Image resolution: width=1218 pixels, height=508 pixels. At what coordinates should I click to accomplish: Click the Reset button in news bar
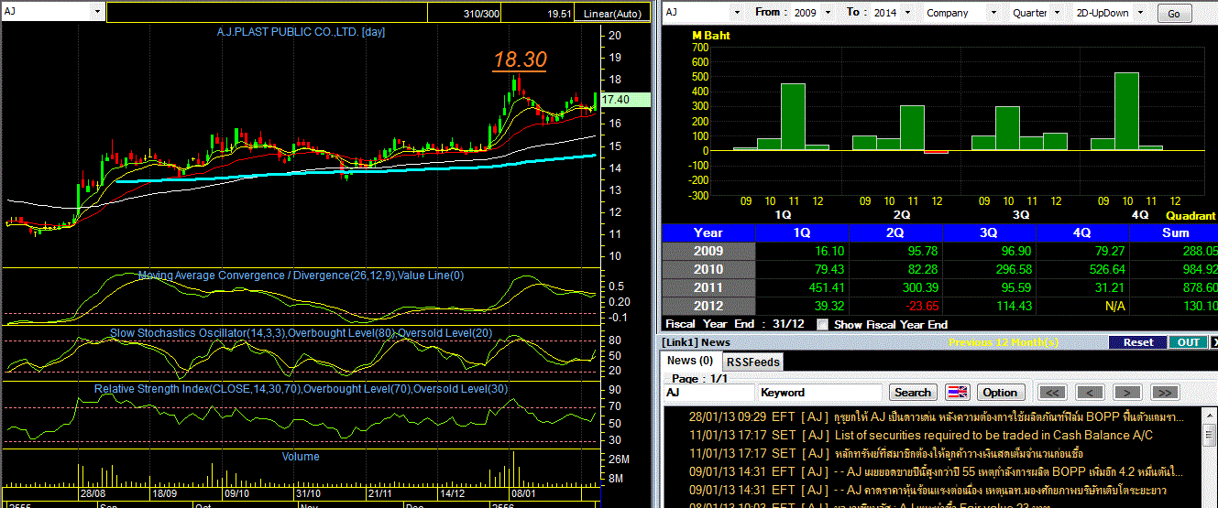pyautogui.click(x=1138, y=341)
